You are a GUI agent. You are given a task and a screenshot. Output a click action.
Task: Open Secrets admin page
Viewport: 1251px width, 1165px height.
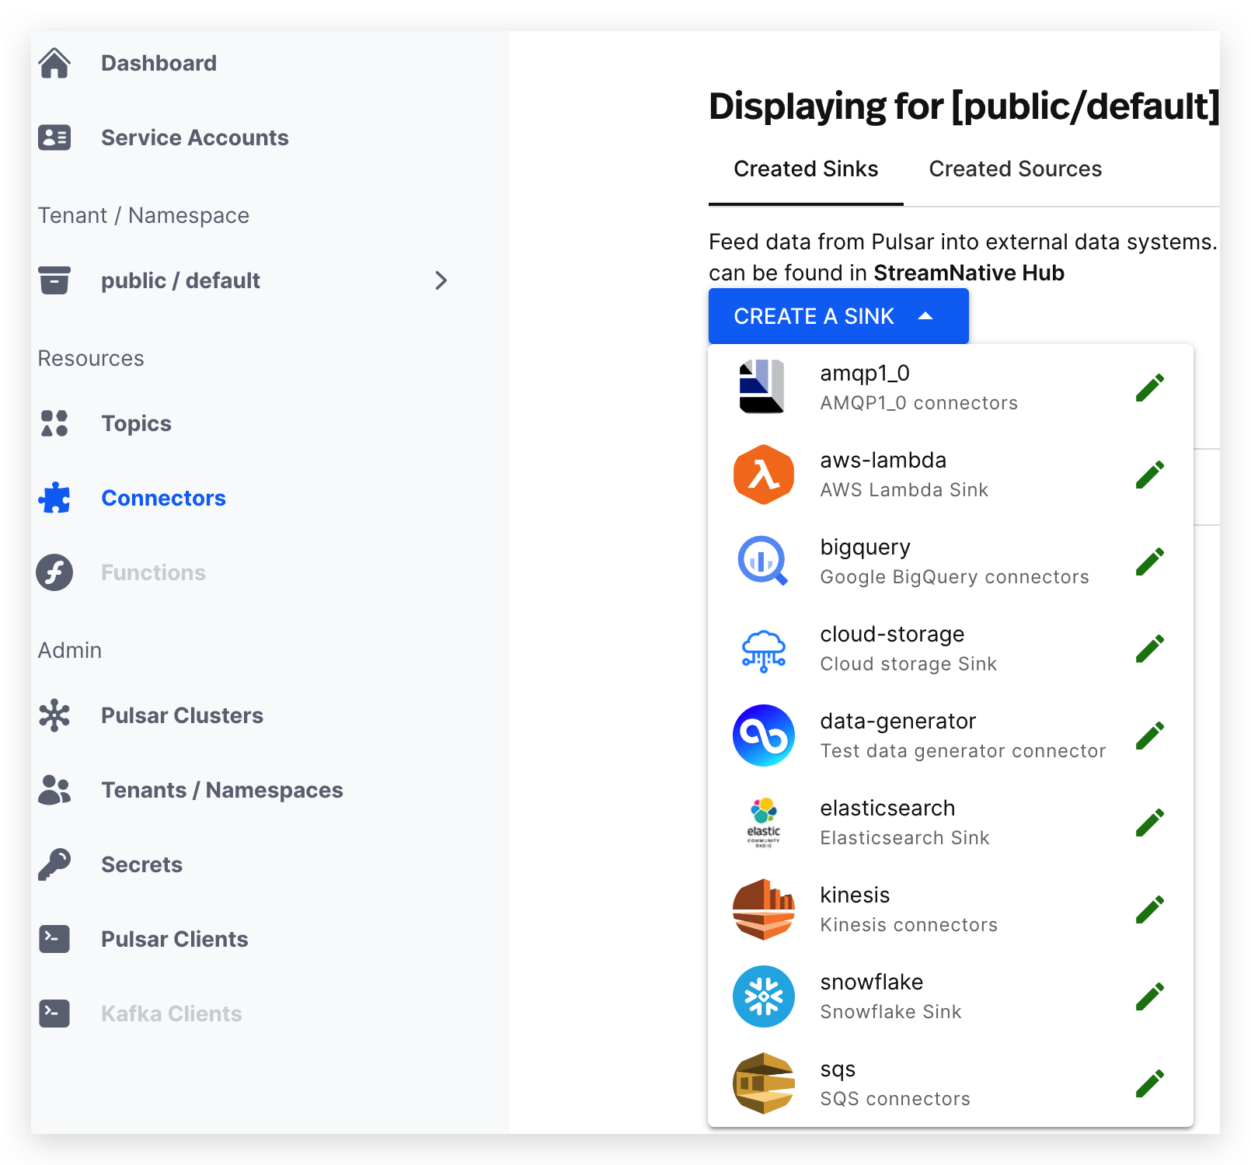[x=141, y=864]
